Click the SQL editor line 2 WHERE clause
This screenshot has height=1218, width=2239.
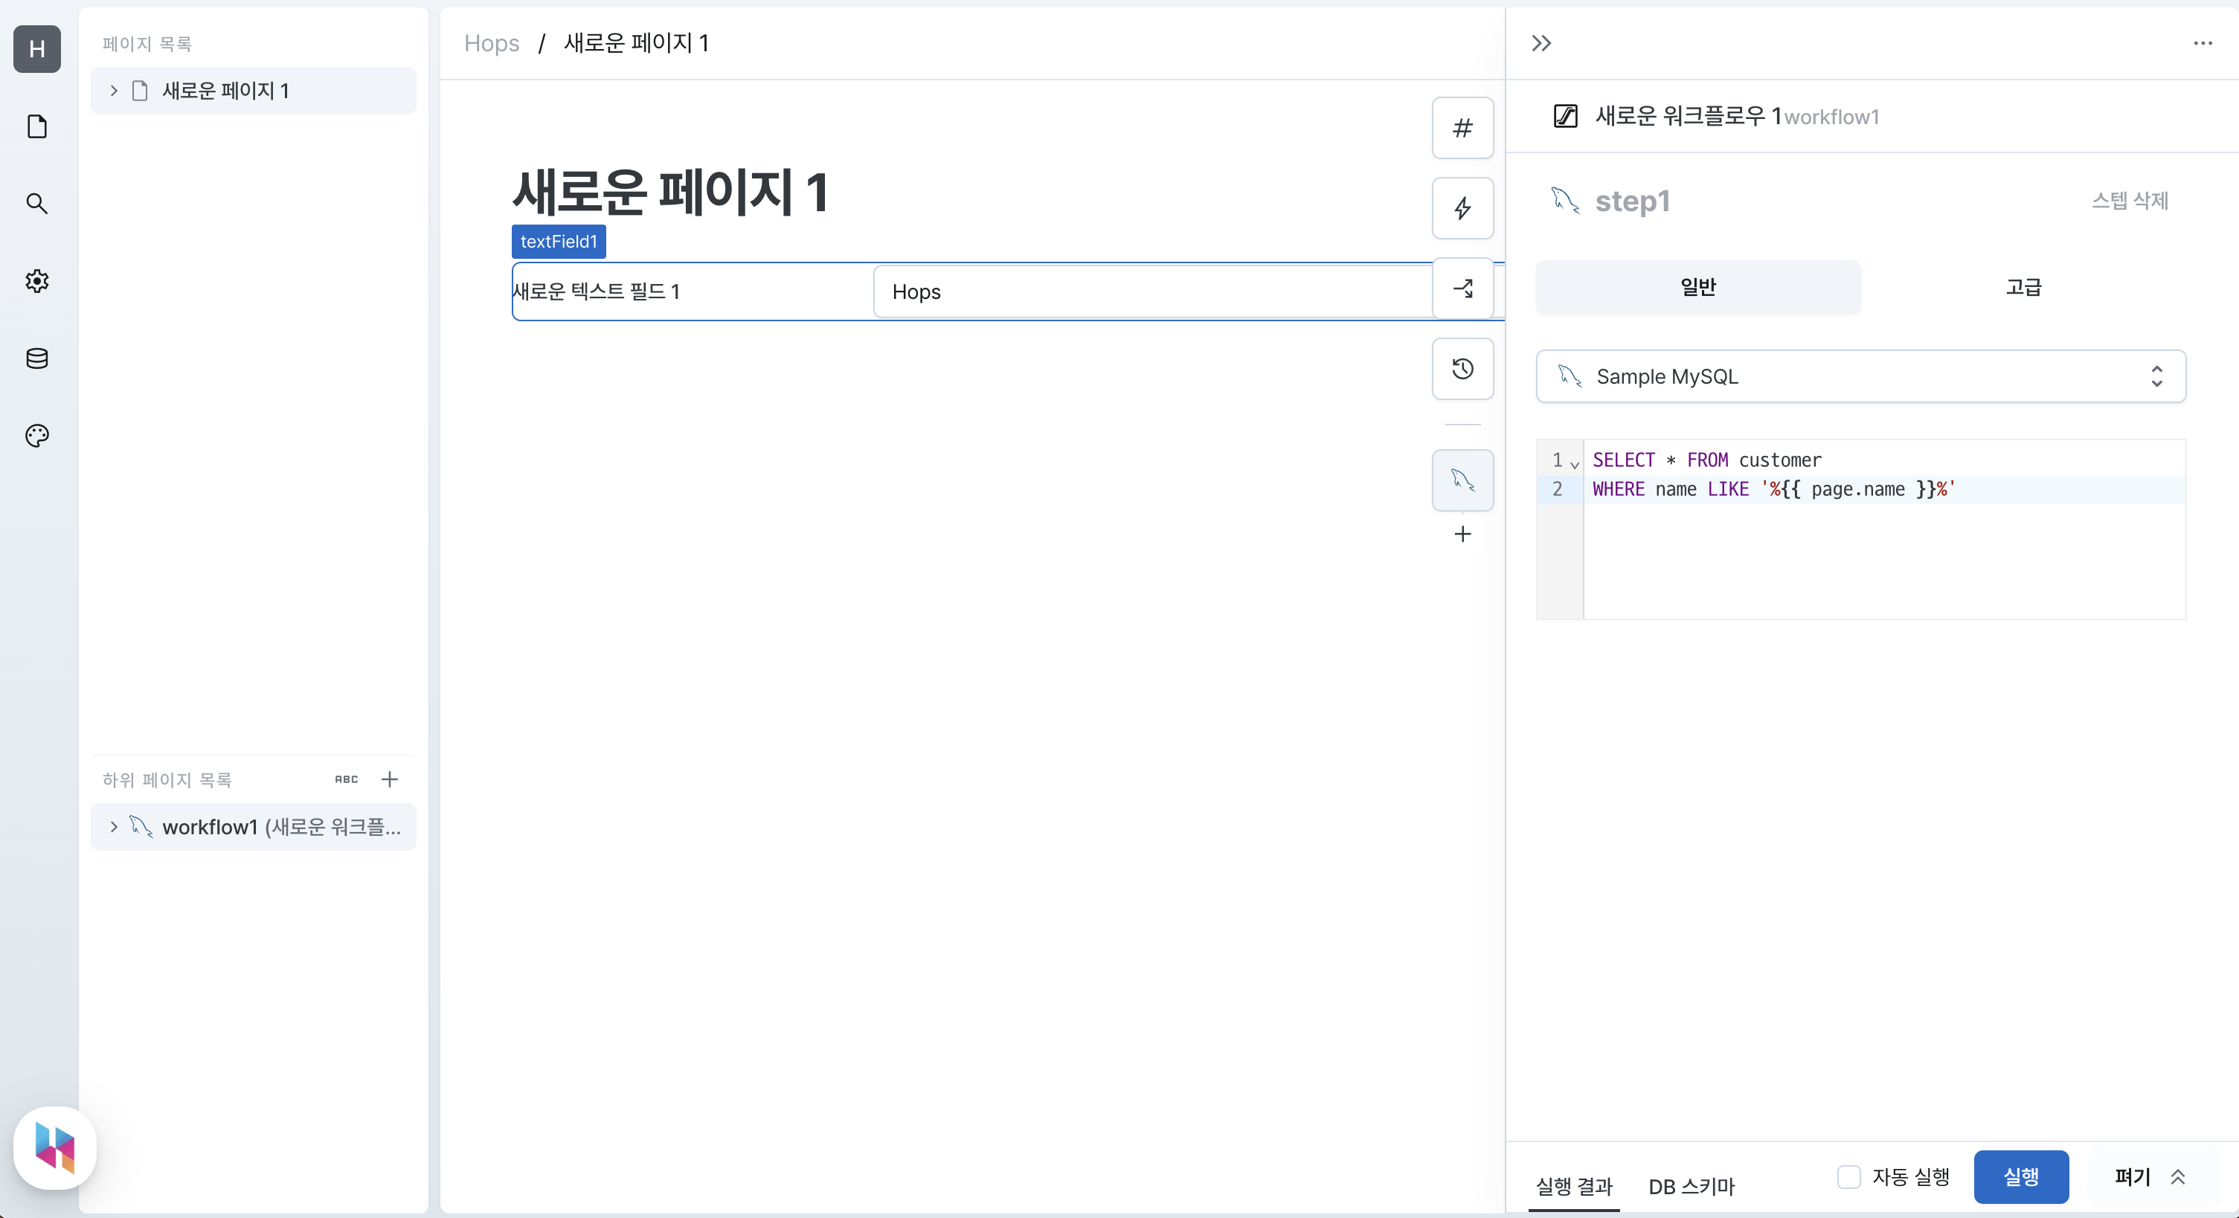tap(1773, 489)
